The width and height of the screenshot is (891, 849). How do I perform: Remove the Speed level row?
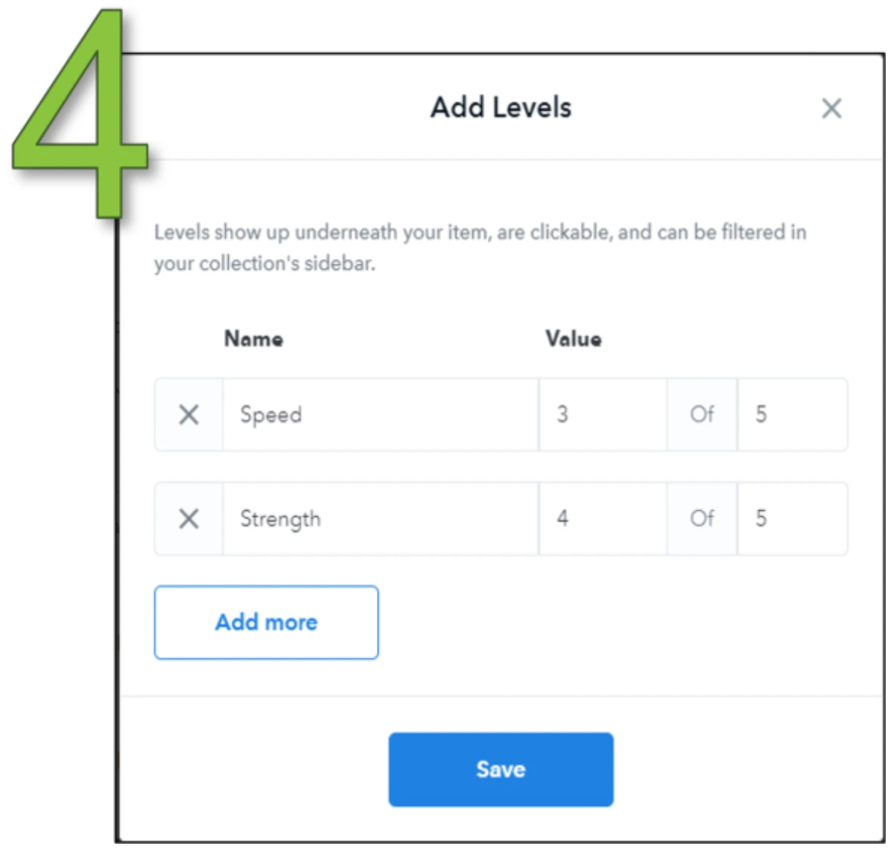188,415
